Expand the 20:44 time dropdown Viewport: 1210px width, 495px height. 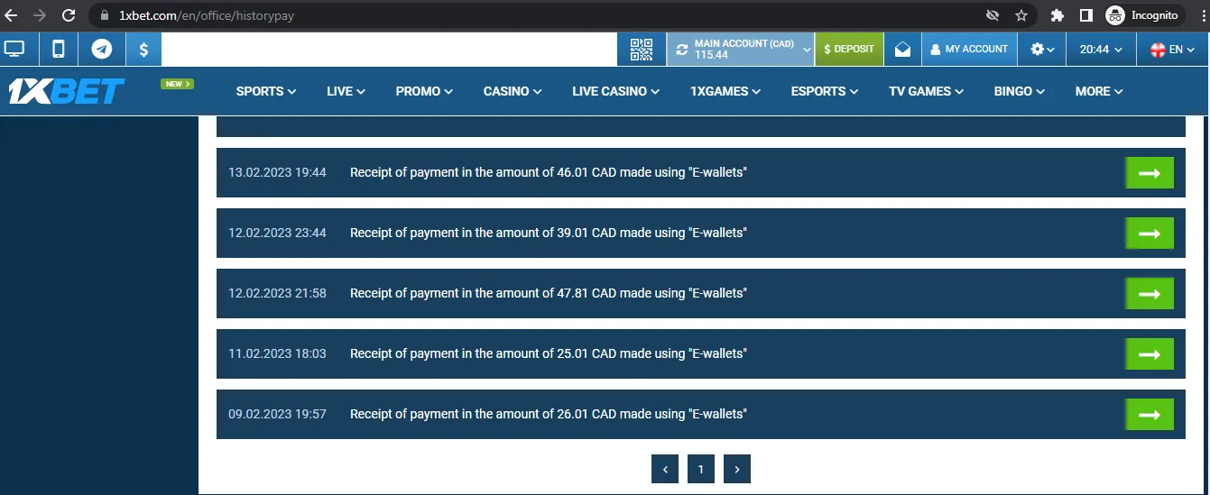[1101, 50]
